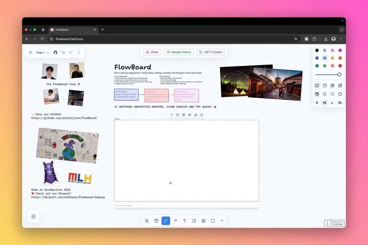
Task: Set stroke size to L
Action: [x=332, y=103]
